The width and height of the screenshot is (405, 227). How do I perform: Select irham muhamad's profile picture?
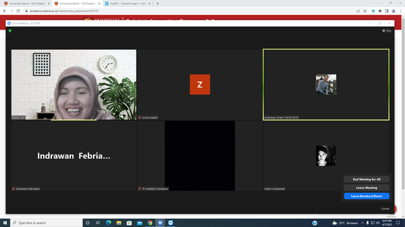click(x=326, y=156)
